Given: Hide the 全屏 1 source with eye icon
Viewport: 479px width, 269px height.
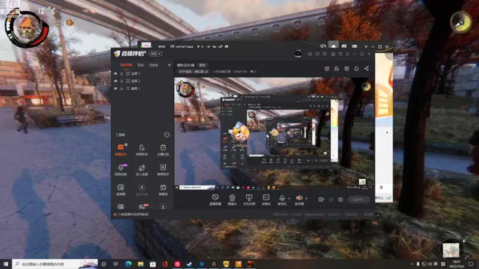Looking at the screenshot, I should pos(116,74).
